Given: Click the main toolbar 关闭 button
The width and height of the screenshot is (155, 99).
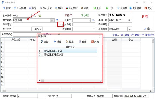Looking at the screenshot, I should click(x=148, y=8).
